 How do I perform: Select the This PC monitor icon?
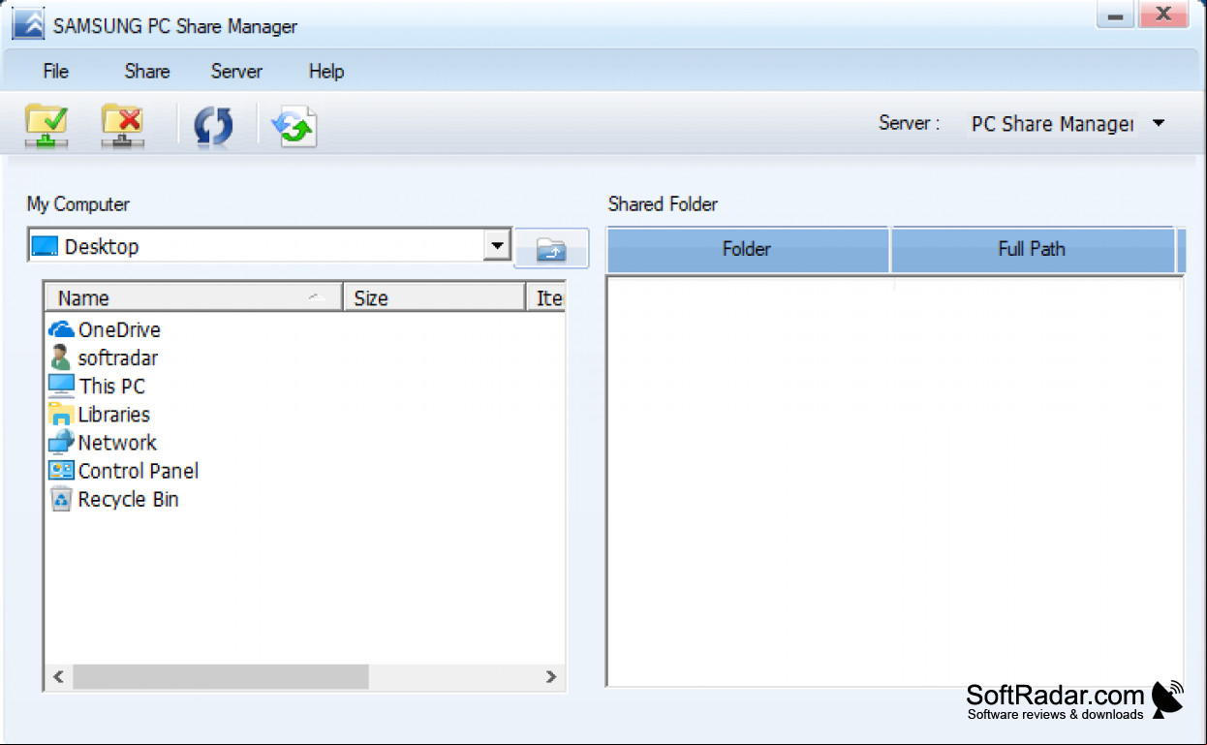pos(61,386)
